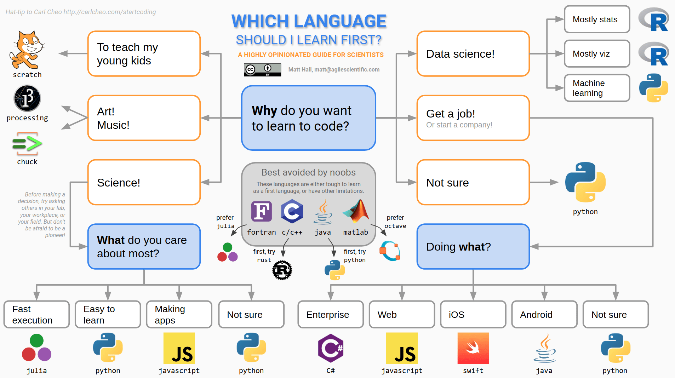
Task: Select the Rust logo below c/c++
Action: click(x=282, y=270)
